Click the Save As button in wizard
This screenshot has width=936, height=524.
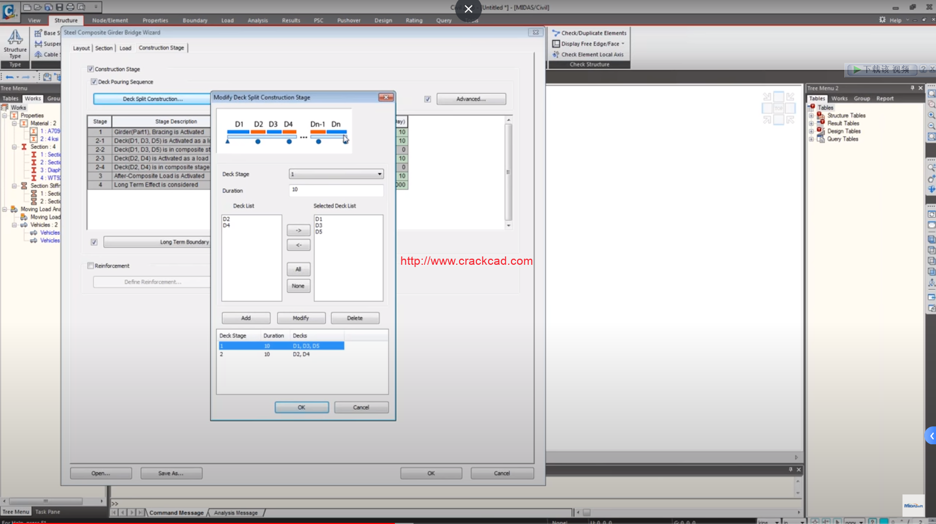(x=171, y=473)
